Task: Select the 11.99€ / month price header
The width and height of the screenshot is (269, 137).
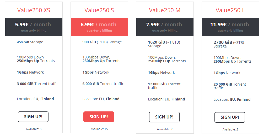Action: (x=230, y=27)
